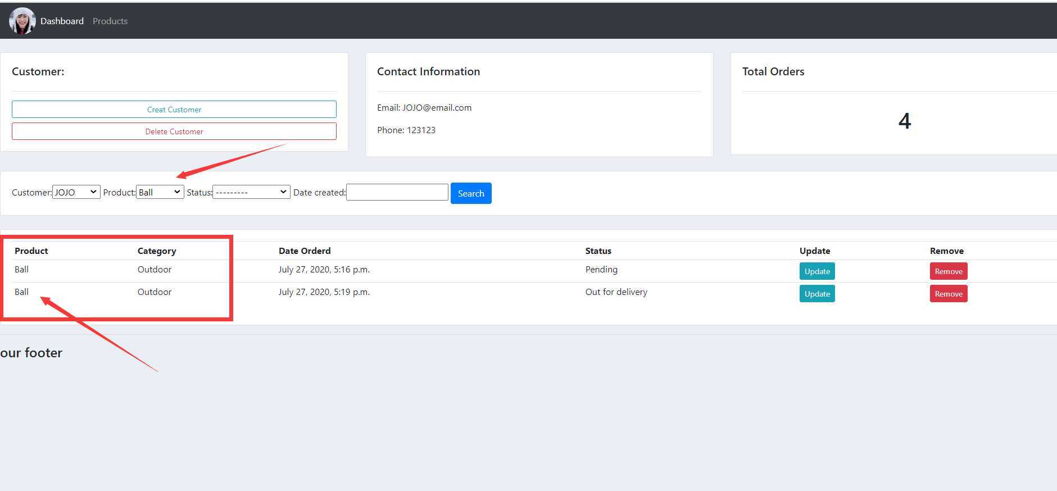The image size is (1057, 491).
Task: Click the Category column header
Action: click(x=157, y=251)
